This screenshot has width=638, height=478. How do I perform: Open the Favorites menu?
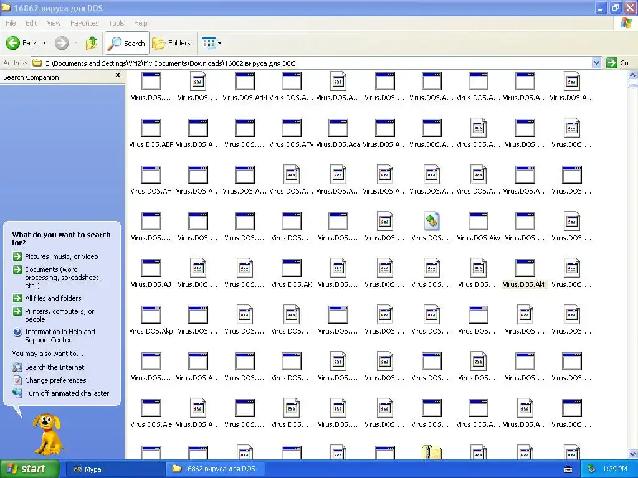click(84, 23)
